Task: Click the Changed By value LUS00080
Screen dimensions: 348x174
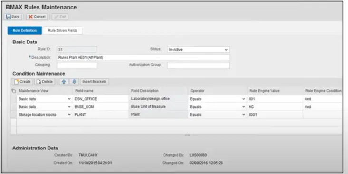Action: click(198, 155)
